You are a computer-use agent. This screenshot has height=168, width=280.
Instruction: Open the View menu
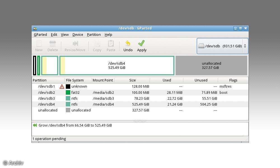point(65,34)
